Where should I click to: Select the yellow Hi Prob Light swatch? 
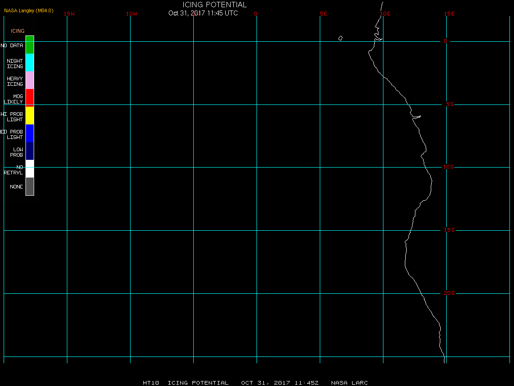(30, 115)
